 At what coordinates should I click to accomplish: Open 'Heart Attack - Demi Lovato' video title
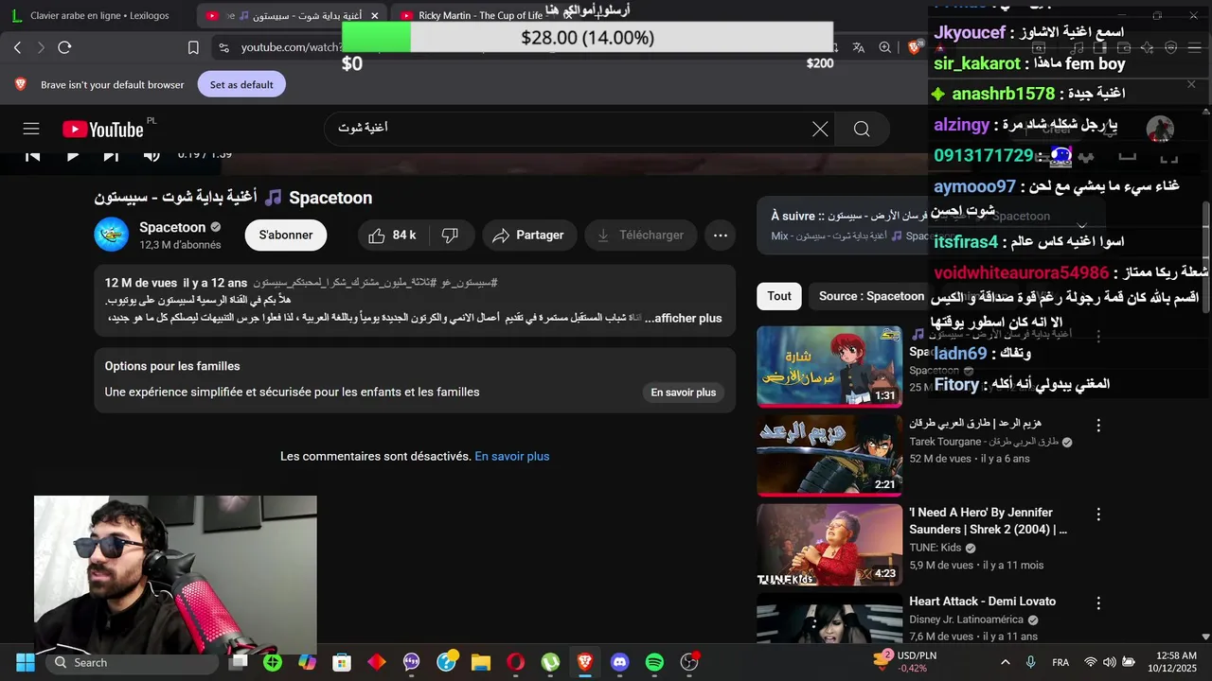[982, 602]
